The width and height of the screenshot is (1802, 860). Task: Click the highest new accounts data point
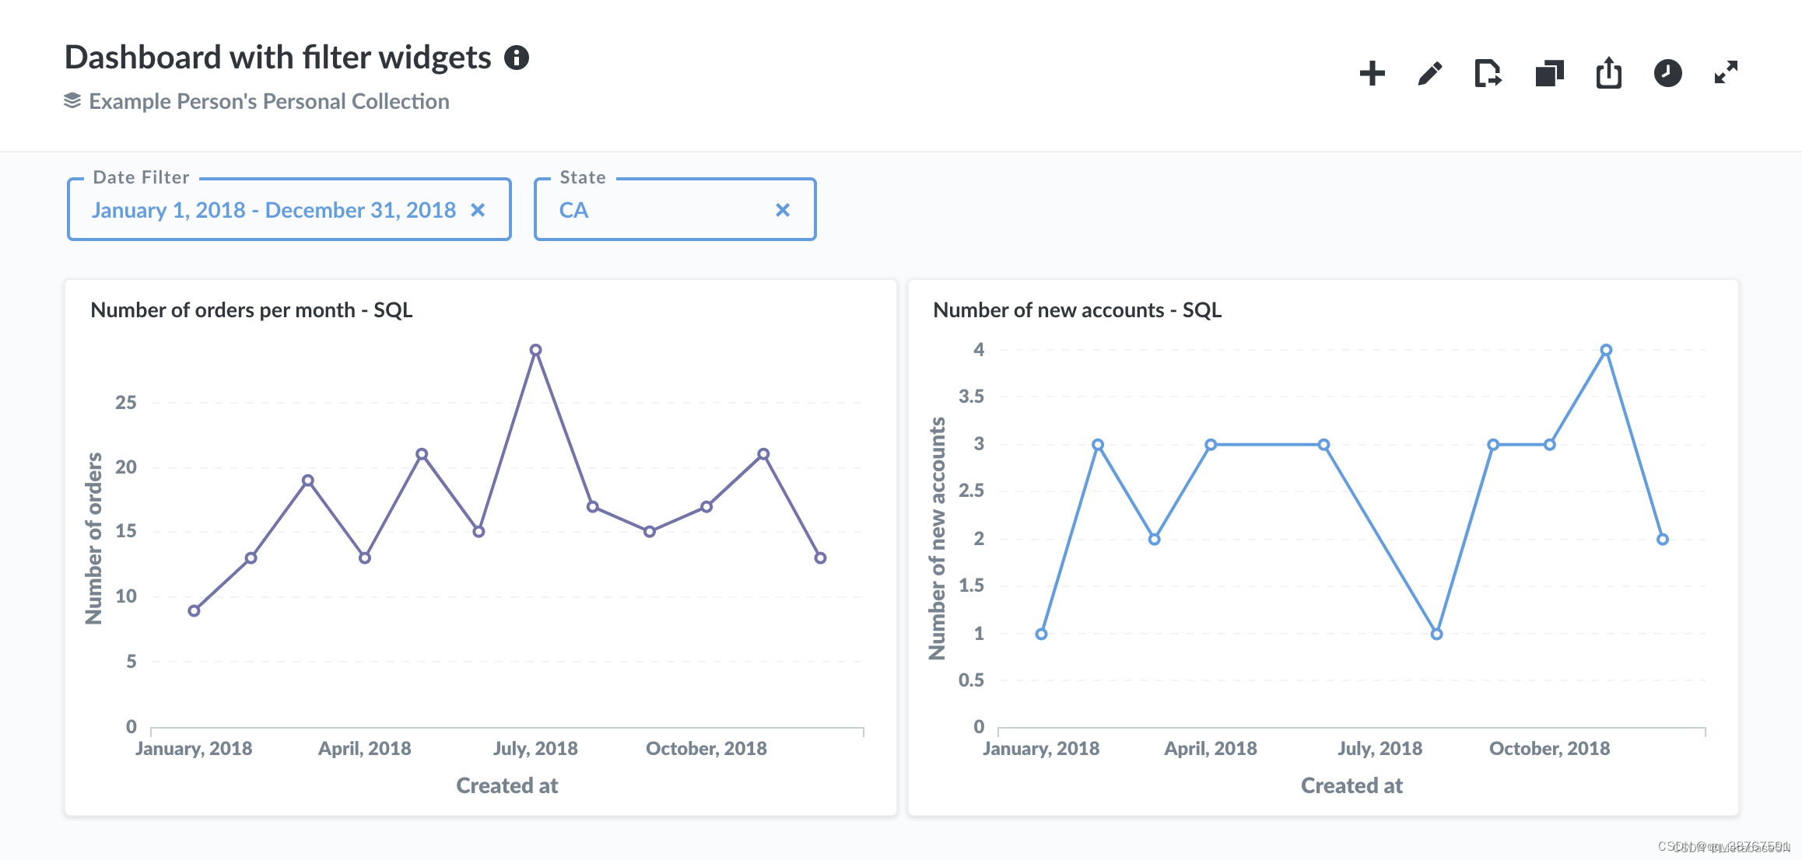1606,350
